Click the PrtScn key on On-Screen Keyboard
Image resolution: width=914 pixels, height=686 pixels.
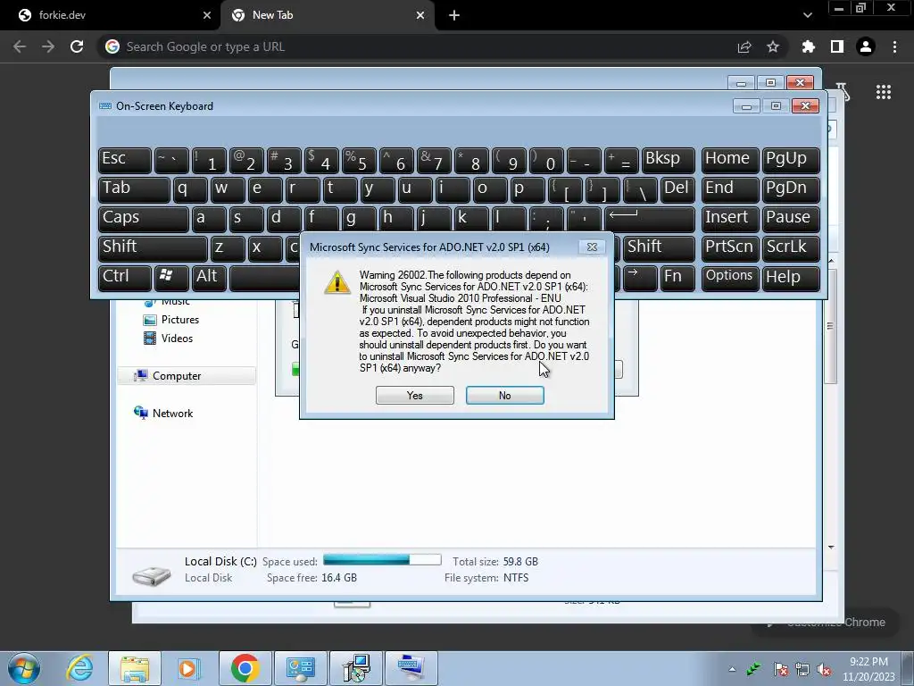(730, 248)
